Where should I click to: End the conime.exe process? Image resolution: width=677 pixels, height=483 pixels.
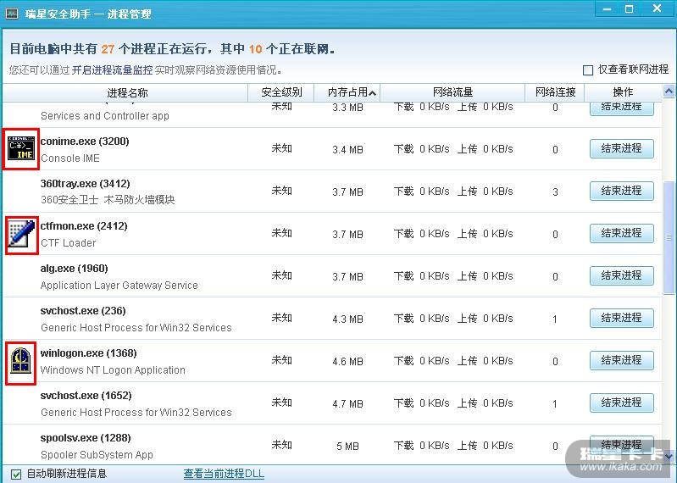click(622, 148)
